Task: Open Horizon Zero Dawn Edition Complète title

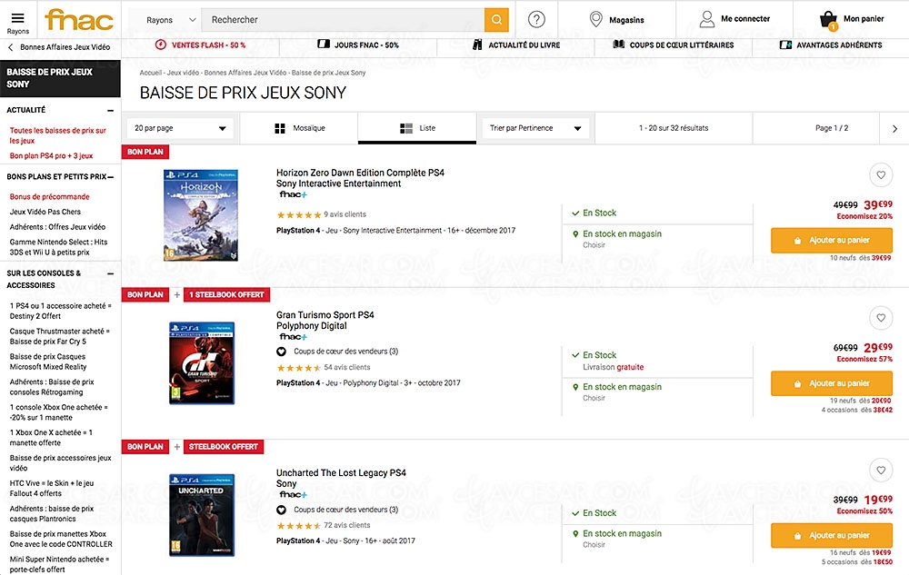Action: [x=360, y=173]
